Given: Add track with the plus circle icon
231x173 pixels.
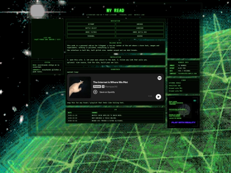Looking at the screenshot, I should tap(95, 92).
